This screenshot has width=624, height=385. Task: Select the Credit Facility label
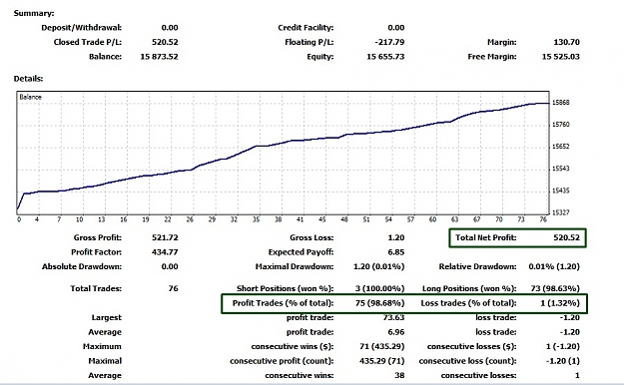click(306, 28)
